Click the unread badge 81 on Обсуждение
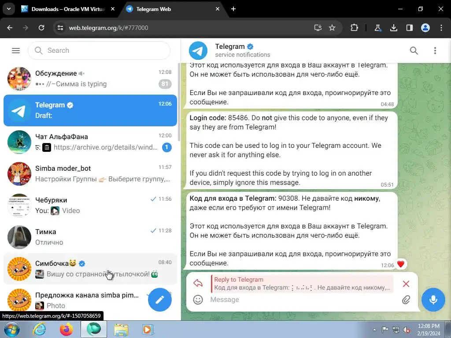This screenshot has width=451, height=338. [165, 84]
